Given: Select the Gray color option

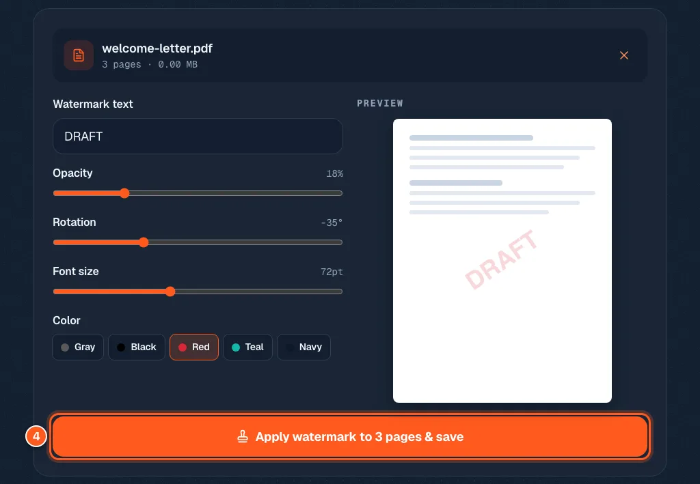Looking at the screenshot, I should [78, 347].
